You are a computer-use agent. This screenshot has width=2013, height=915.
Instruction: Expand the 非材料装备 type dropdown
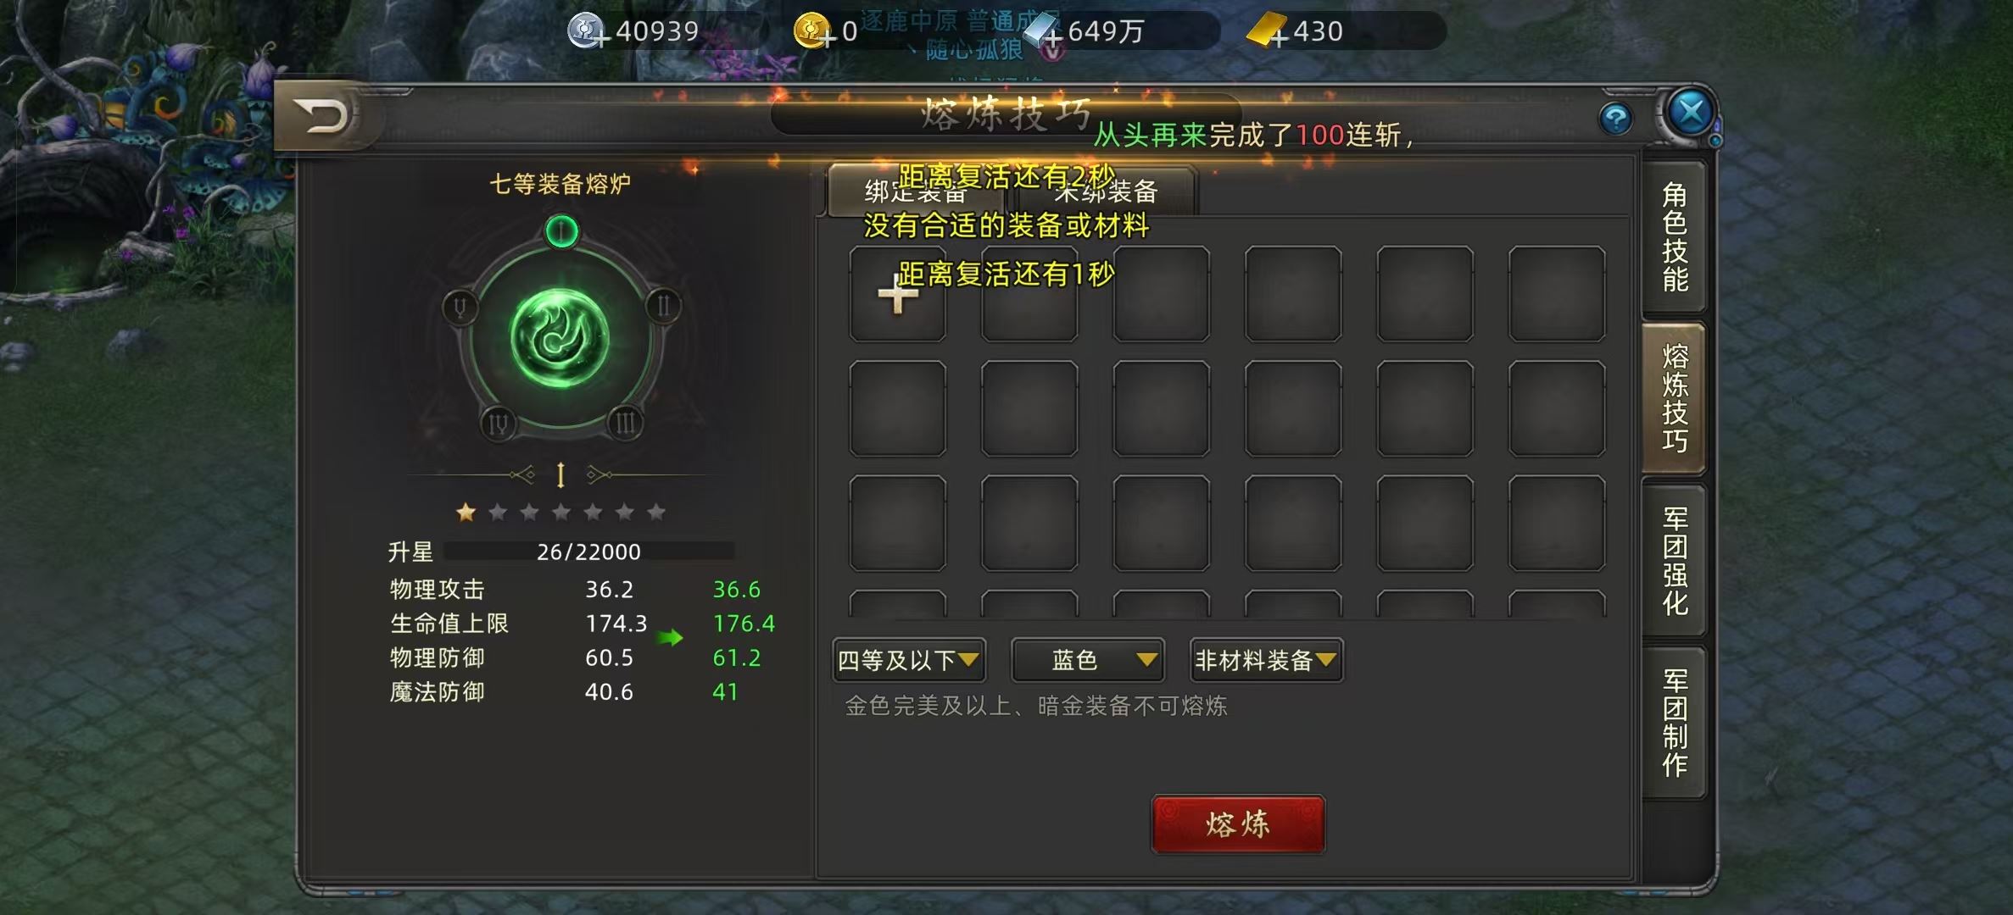coord(1267,660)
